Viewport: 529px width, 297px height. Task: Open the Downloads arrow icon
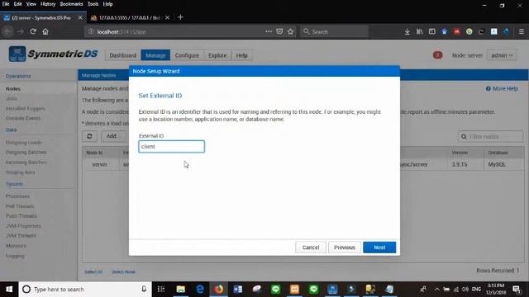coord(407,31)
